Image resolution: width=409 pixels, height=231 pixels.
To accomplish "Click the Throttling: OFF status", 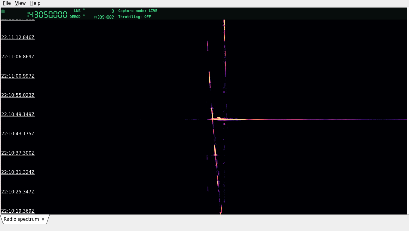I will pyautogui.click(x=134, y=17).
